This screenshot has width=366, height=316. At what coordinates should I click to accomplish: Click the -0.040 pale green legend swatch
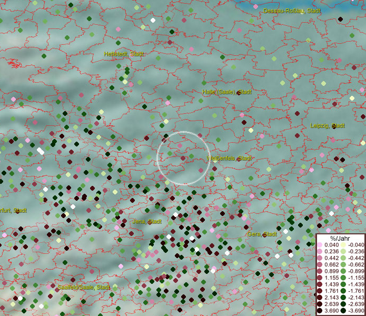click(343, 245)
